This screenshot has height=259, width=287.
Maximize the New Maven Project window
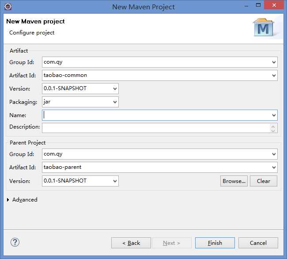[258, 5]
